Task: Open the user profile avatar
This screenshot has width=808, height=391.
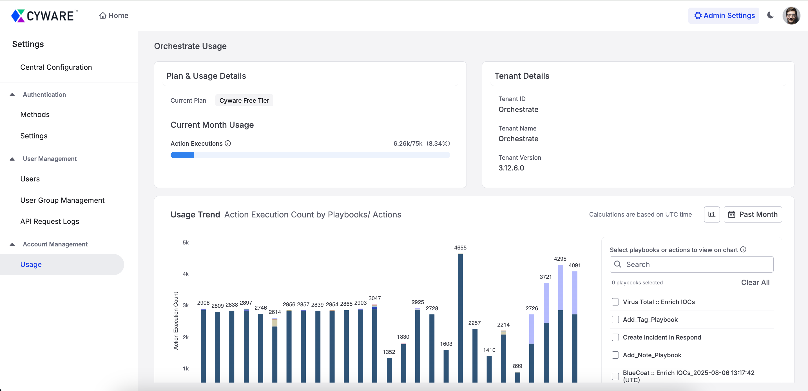Action: [x=791, y=16]
